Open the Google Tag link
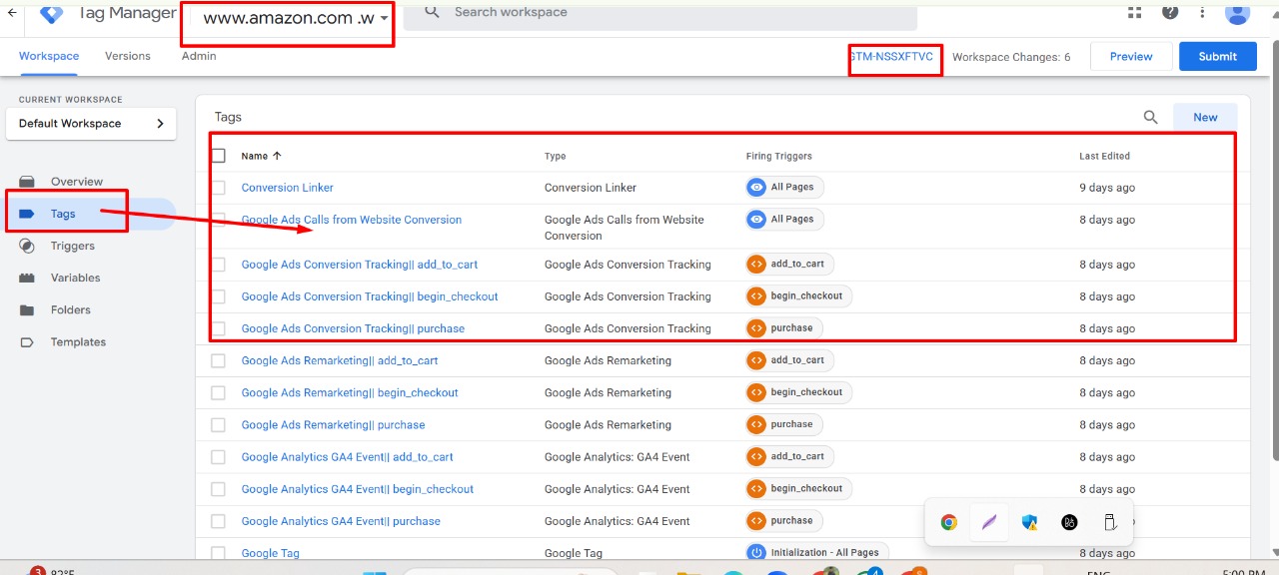1279x575 pixels. 271,553
